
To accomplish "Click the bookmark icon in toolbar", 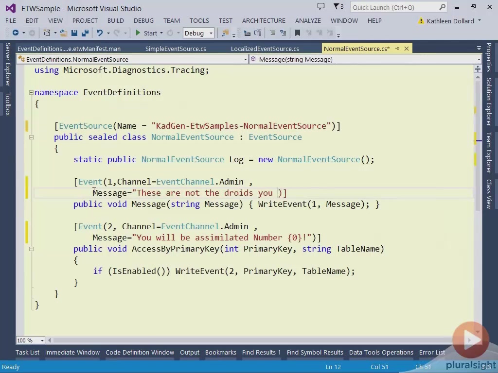I will 298,33.
